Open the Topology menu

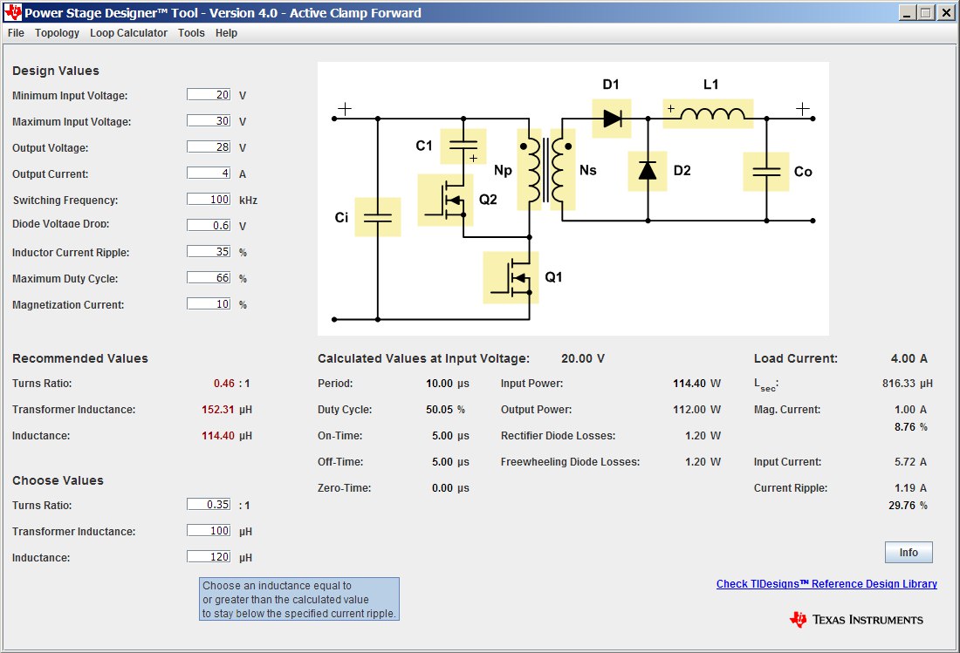[57, 33]
